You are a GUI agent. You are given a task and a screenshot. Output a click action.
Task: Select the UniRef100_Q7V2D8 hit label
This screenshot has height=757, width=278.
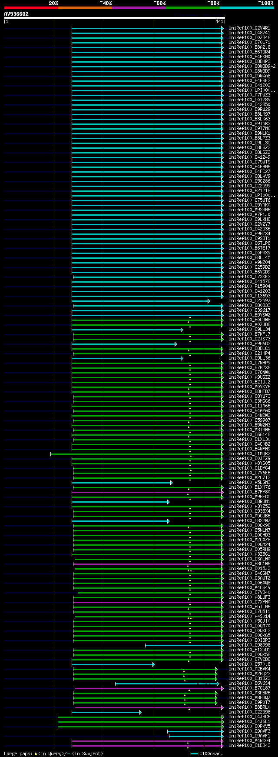tap(249, 659)
